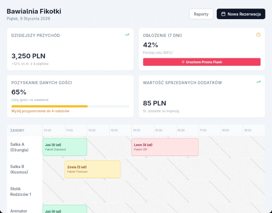Click the Zasoby column header

click(17, 130)
